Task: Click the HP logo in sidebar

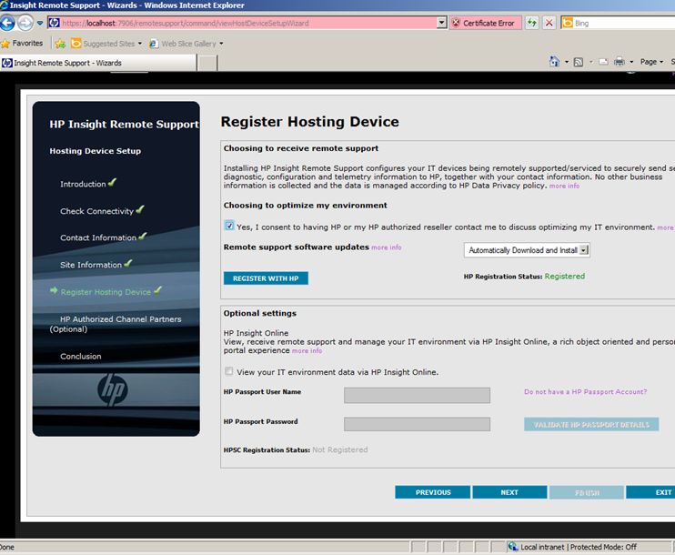Action: (x=113, y=389)
